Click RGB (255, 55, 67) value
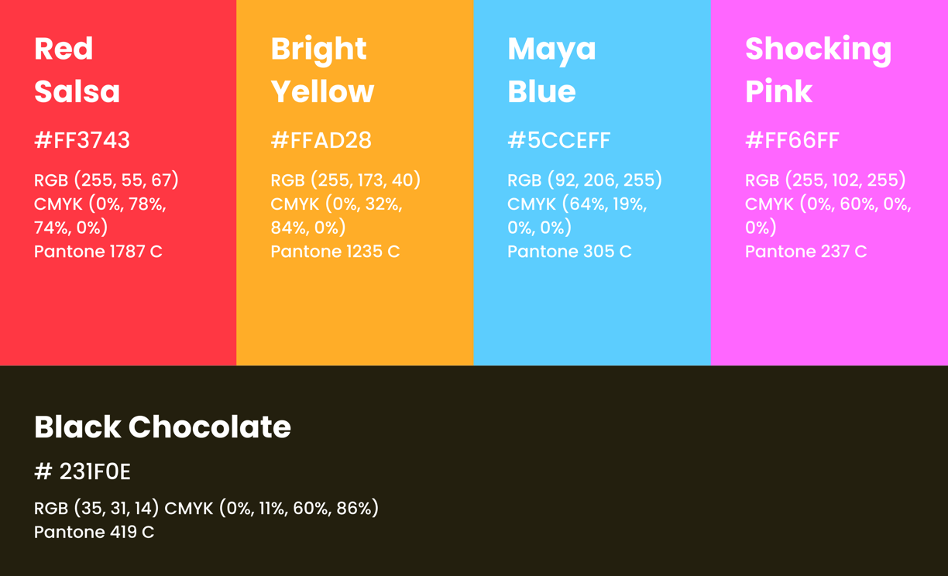 pos(106,180)
